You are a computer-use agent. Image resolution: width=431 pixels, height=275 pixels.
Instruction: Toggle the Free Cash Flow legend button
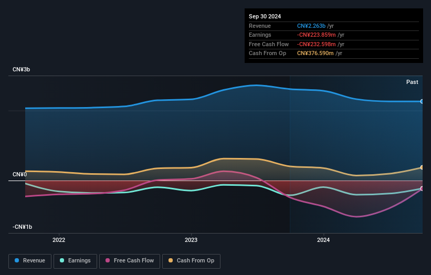tap(130, 261)
